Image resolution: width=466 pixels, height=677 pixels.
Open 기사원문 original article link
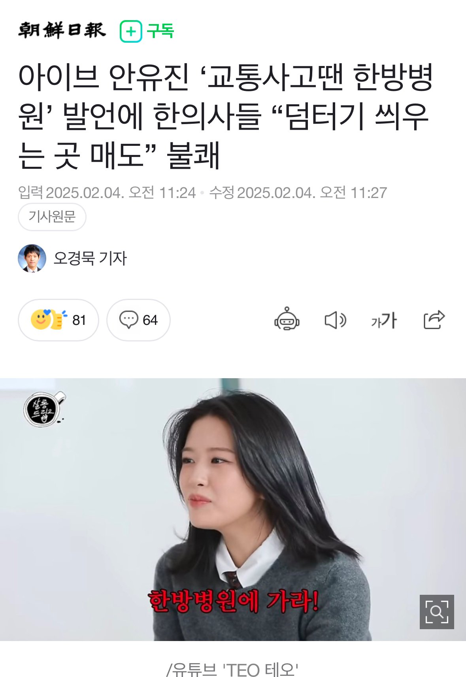point(52,217)
